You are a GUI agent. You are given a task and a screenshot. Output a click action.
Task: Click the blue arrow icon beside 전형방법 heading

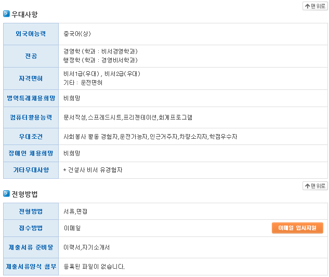pyautogui.click(x=6, y=194)
